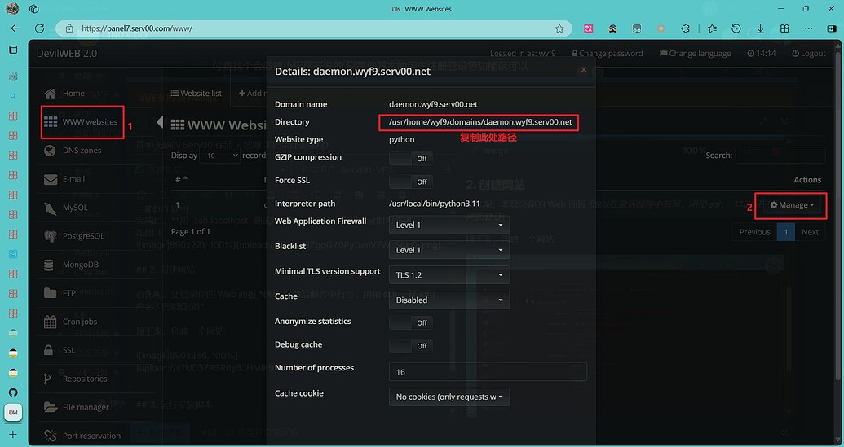Toggle the browser sidebar pane icon
This screenshot has width=844, height=447.
832,28
